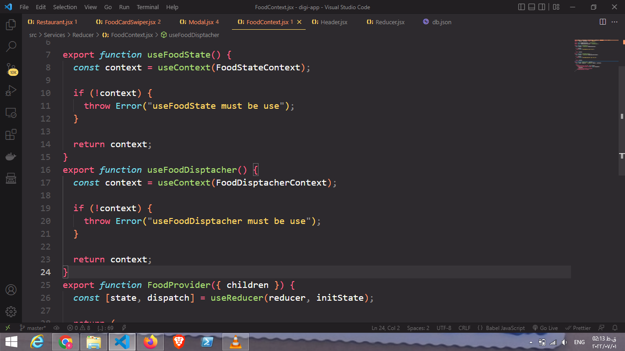Viewport: 625px width, 351px height.
Task: Open the project manager icon below Docker
Action: 11,178
